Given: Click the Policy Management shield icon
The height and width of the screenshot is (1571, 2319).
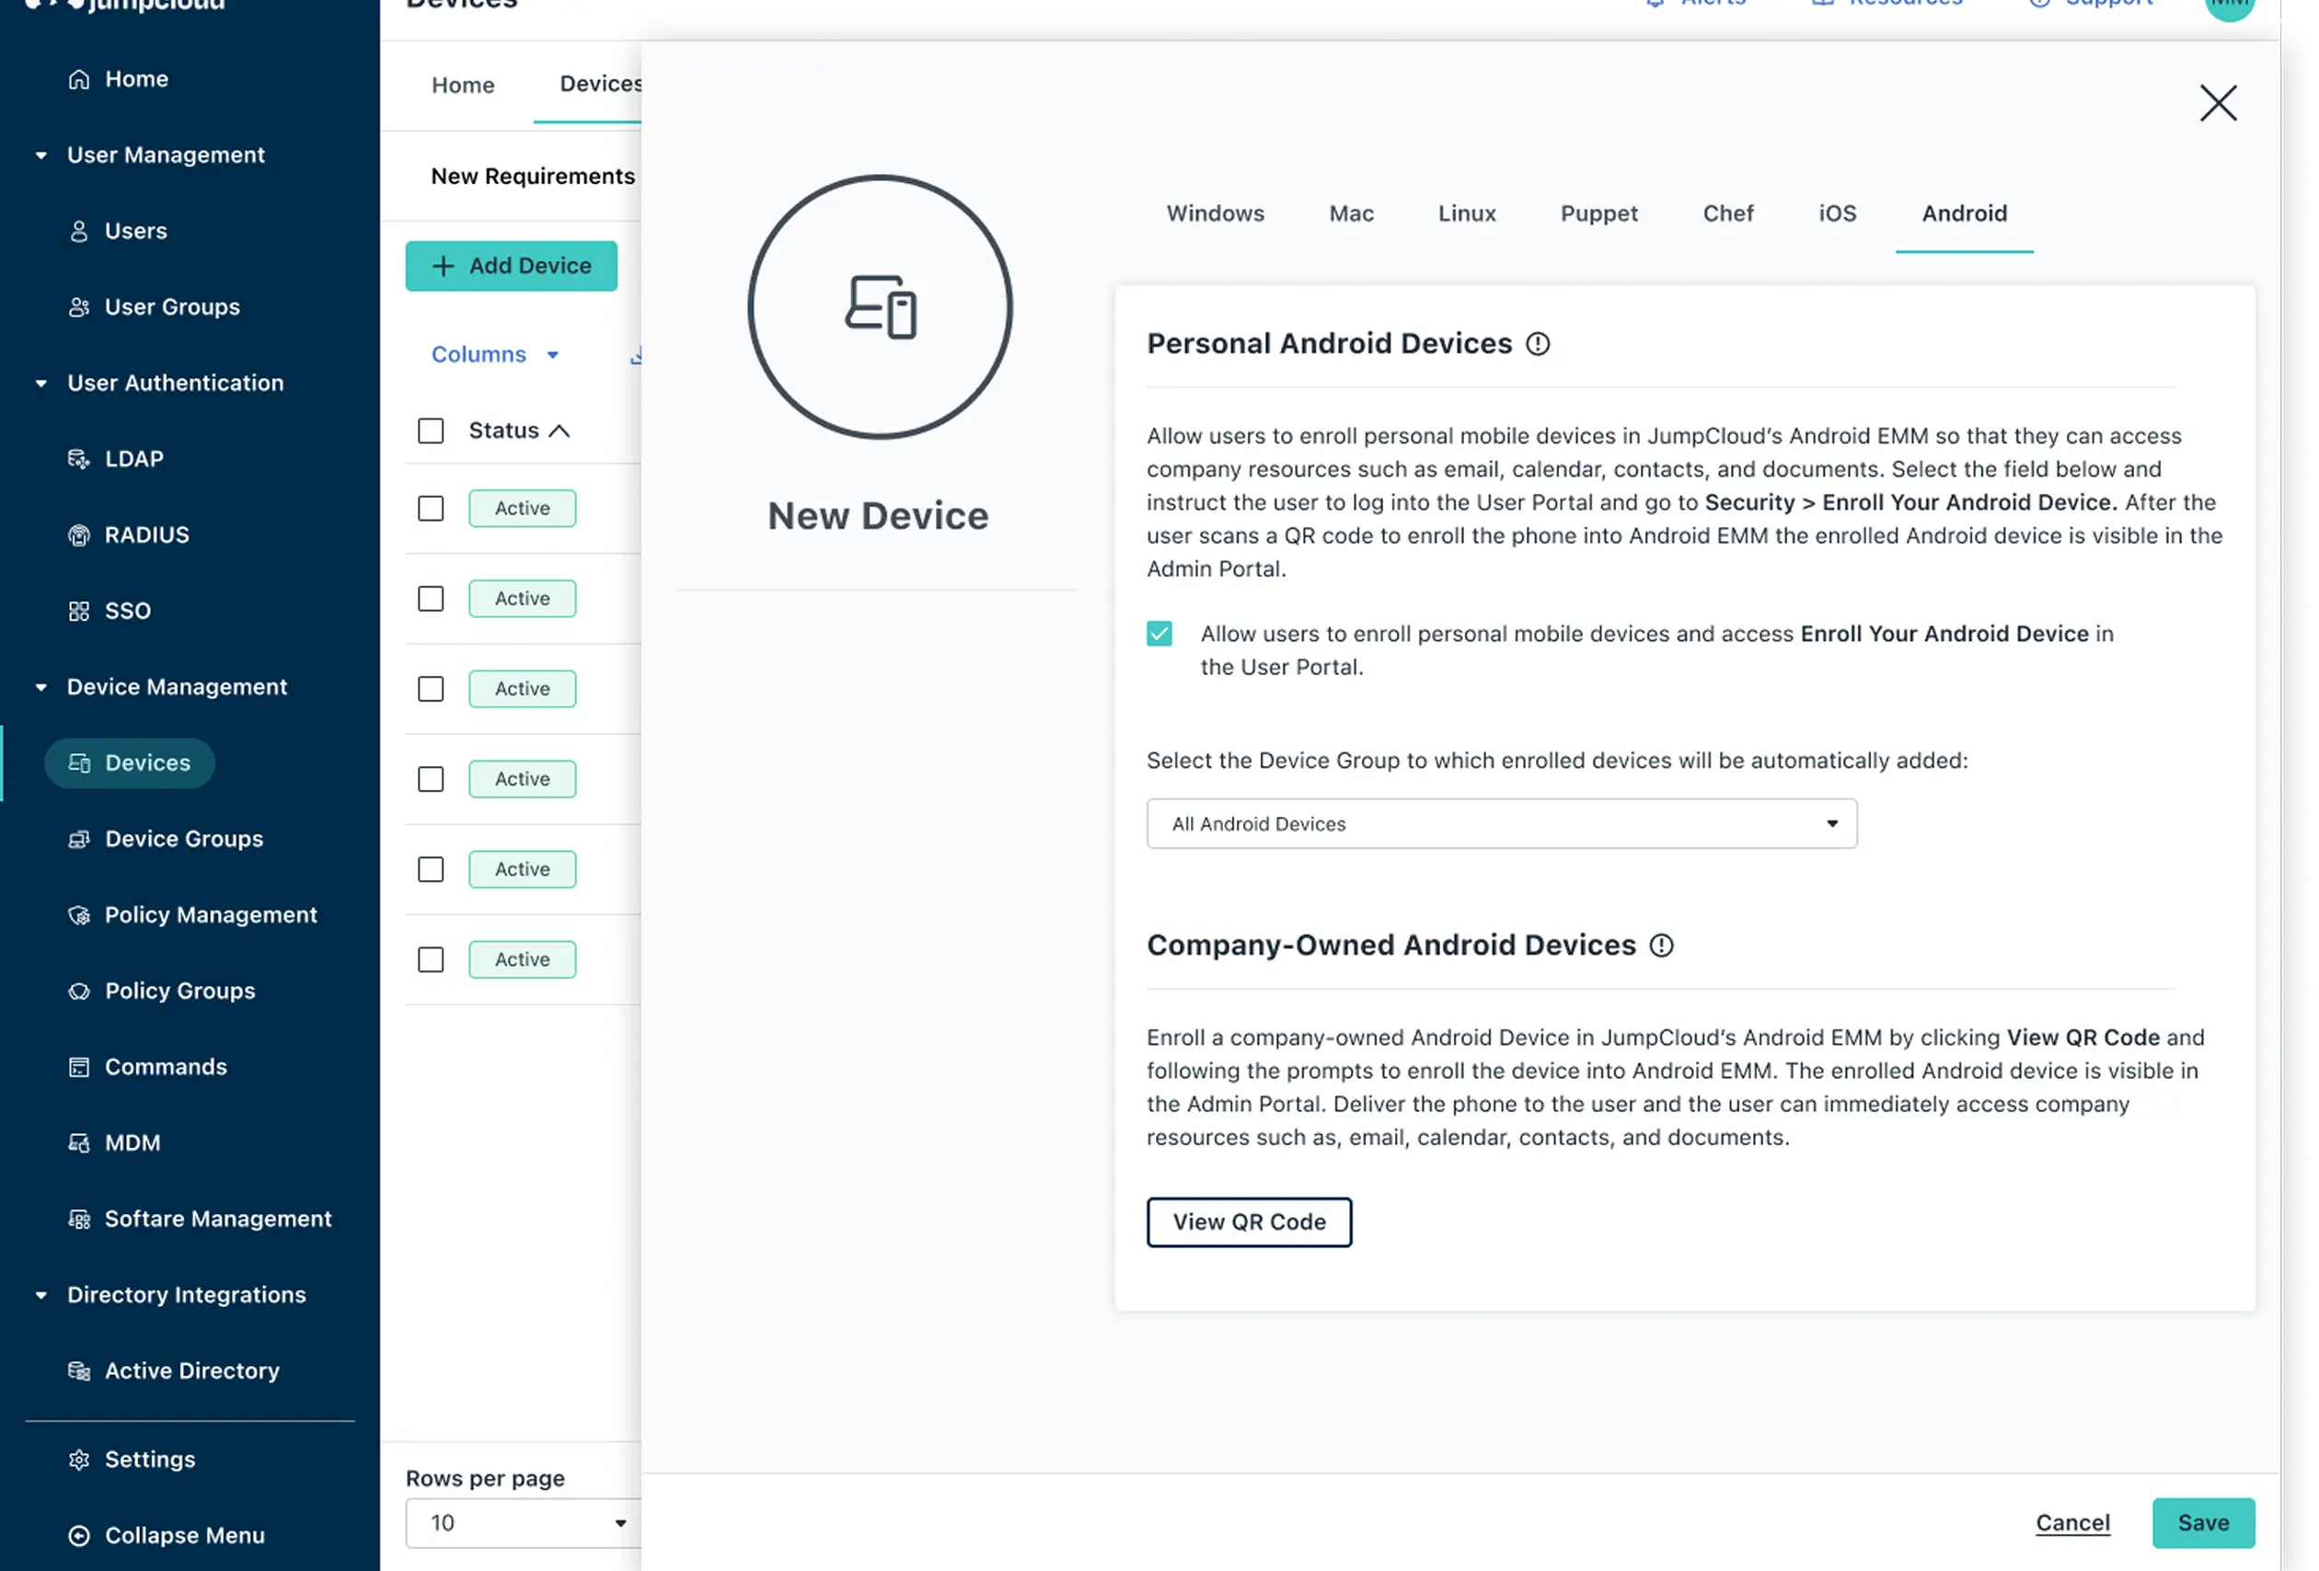Looking at the screenshot, I should coord(79,914).
